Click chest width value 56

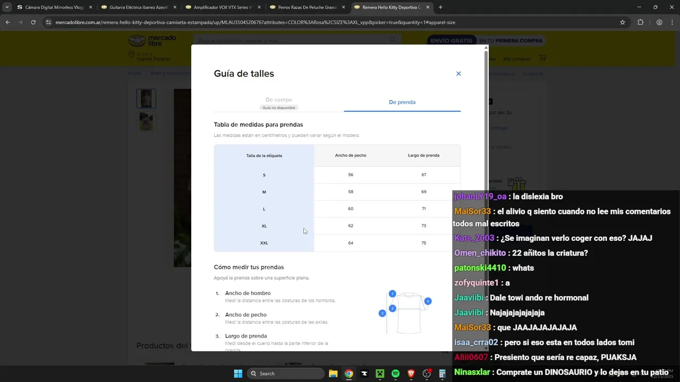point(351,175)
